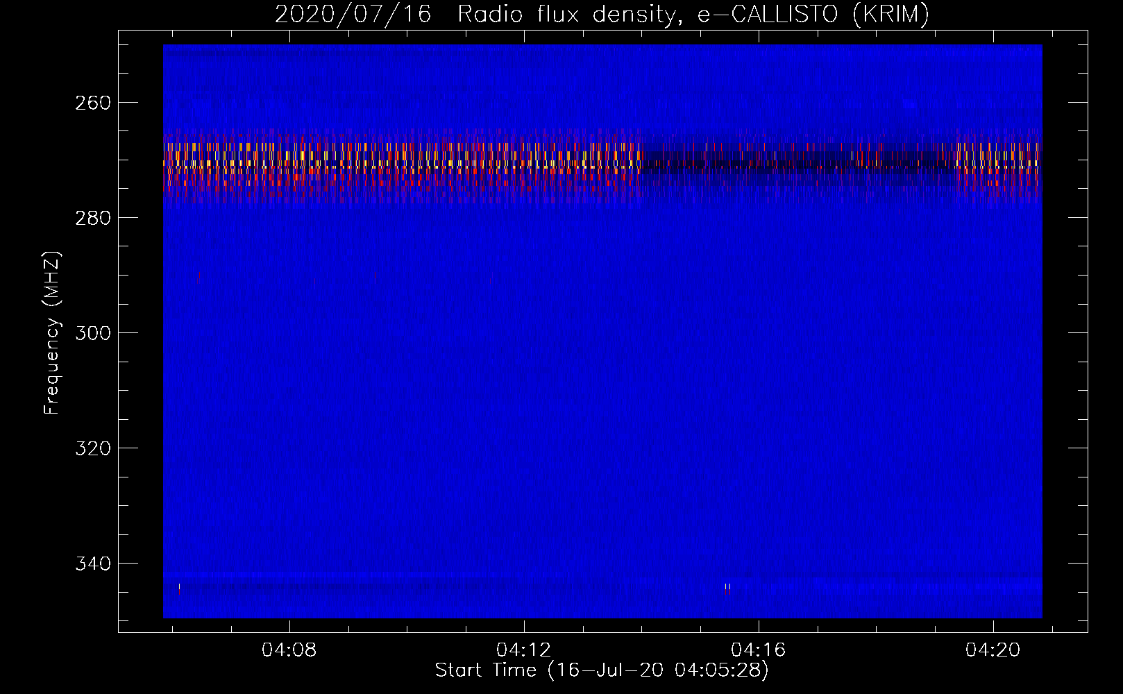Viewport: 1123px width, 694px height.
Task: Click the 280 frequency tick label
Action: [93, 218]
